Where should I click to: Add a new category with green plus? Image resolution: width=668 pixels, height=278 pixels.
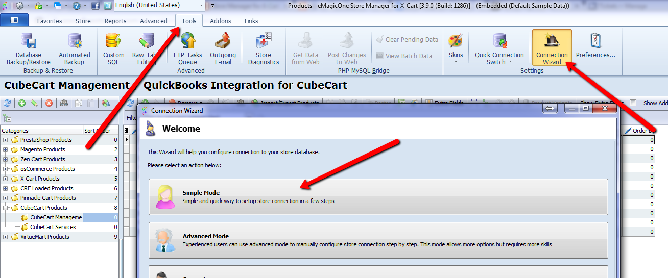point(22,103)
